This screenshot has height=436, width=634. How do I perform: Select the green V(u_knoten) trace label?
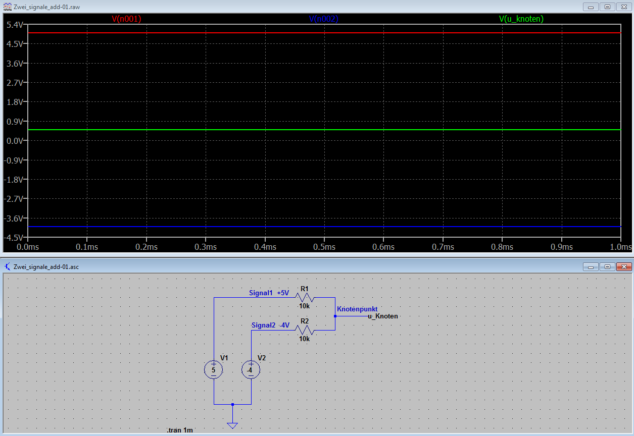[x=521, y=19]
